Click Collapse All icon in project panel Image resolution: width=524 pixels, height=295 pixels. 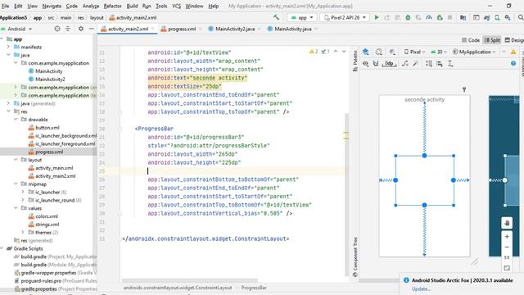point(68,29)
